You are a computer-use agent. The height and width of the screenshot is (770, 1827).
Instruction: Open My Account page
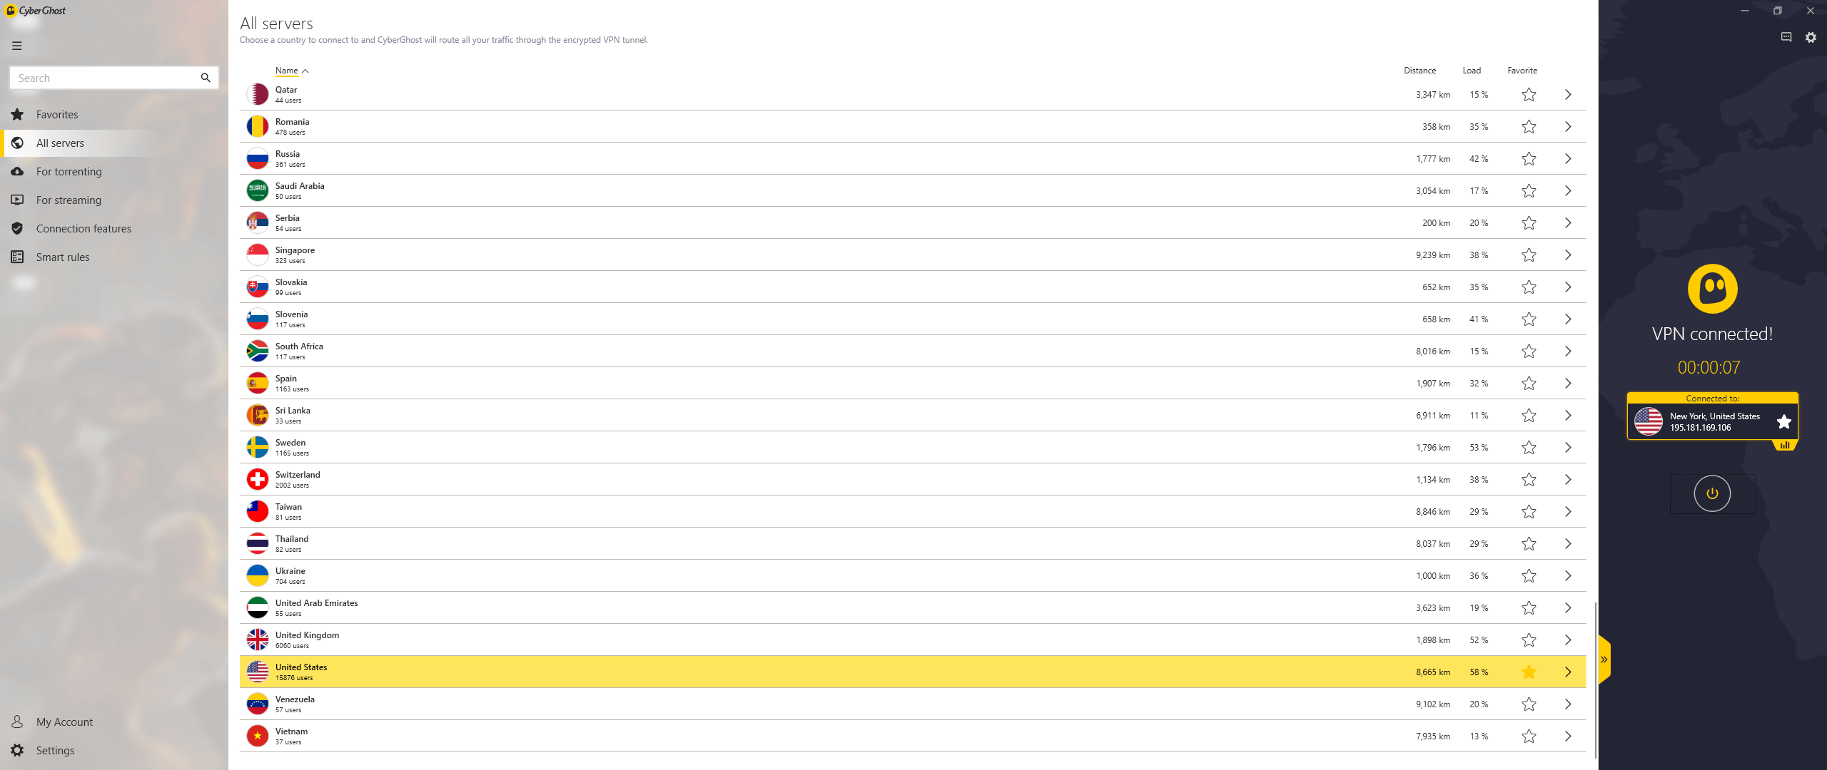pyautogui.click(x=64, y=722)
